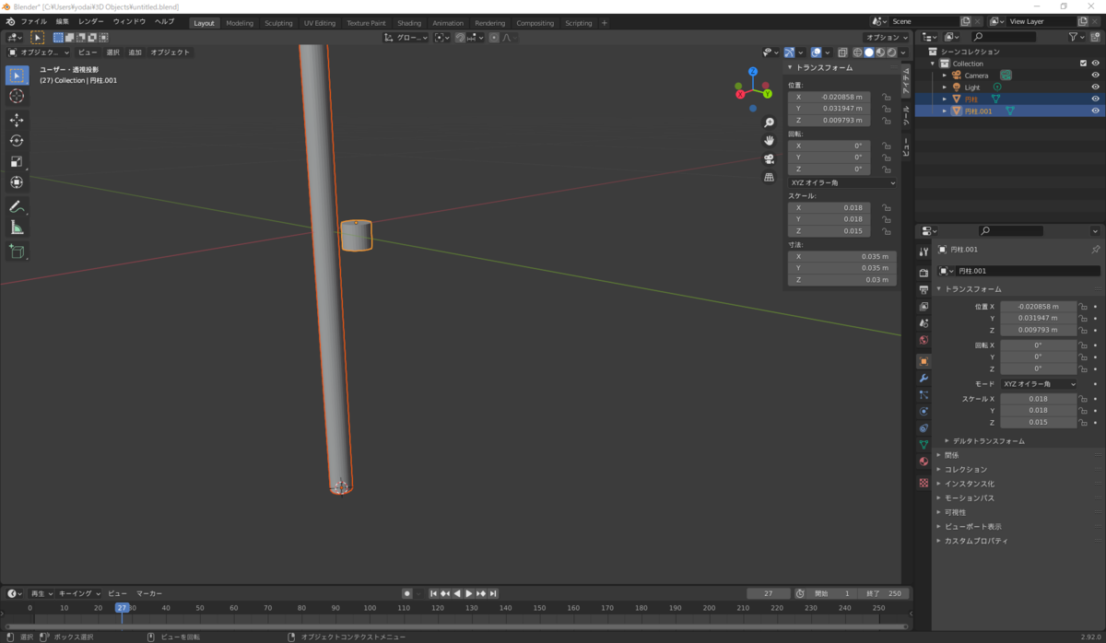
Task: Toggle lock for sidebar Scale Z
Action: point(886,231)
